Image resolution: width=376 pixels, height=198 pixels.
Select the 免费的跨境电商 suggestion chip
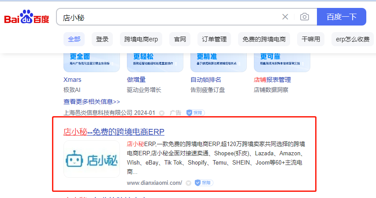point(264,39)
